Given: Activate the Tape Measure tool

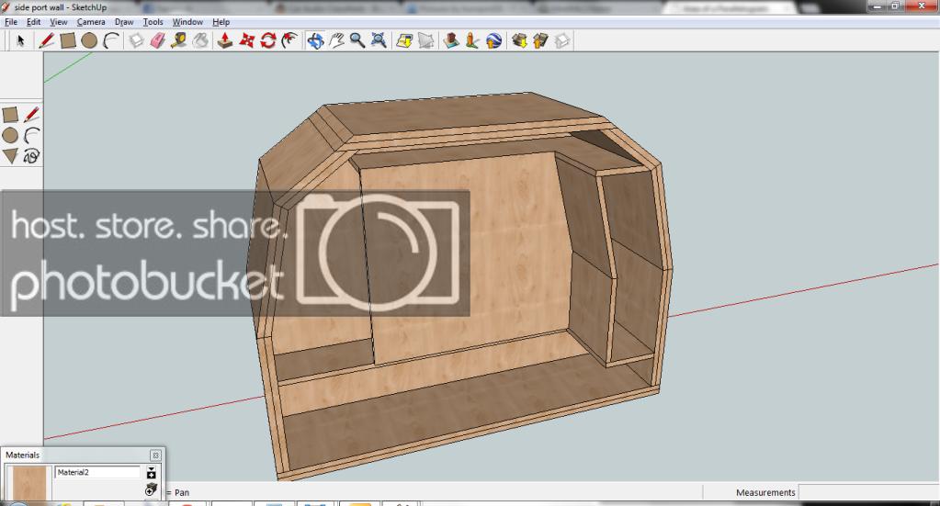Looking at the screenshot, I should [x=178, y=40].
